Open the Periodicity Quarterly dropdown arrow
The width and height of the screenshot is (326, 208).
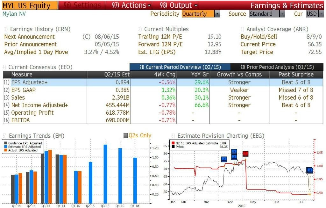[217, 14]
